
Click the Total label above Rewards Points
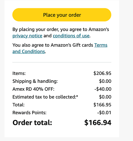[x=18, y=105]
